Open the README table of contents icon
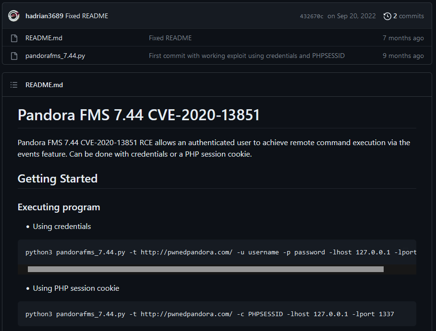436x331 pixels. (x=14, y=85)
